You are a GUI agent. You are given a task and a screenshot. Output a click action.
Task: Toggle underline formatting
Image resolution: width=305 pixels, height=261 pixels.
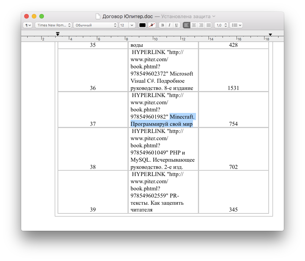176,25
